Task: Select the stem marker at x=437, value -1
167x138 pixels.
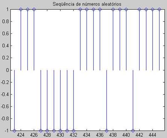Action: tap(106, 131)
